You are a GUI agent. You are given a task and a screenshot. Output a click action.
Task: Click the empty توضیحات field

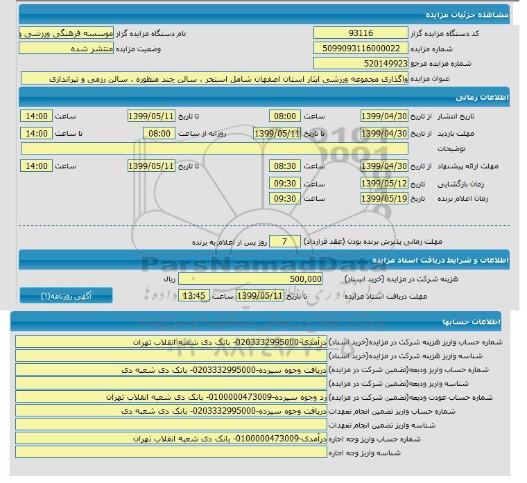click(x=214, y=148)
